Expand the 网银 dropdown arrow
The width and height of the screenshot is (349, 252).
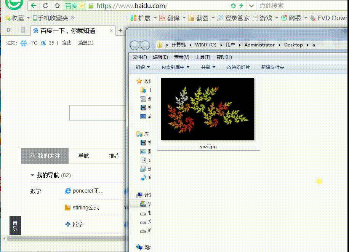[306, 18]
